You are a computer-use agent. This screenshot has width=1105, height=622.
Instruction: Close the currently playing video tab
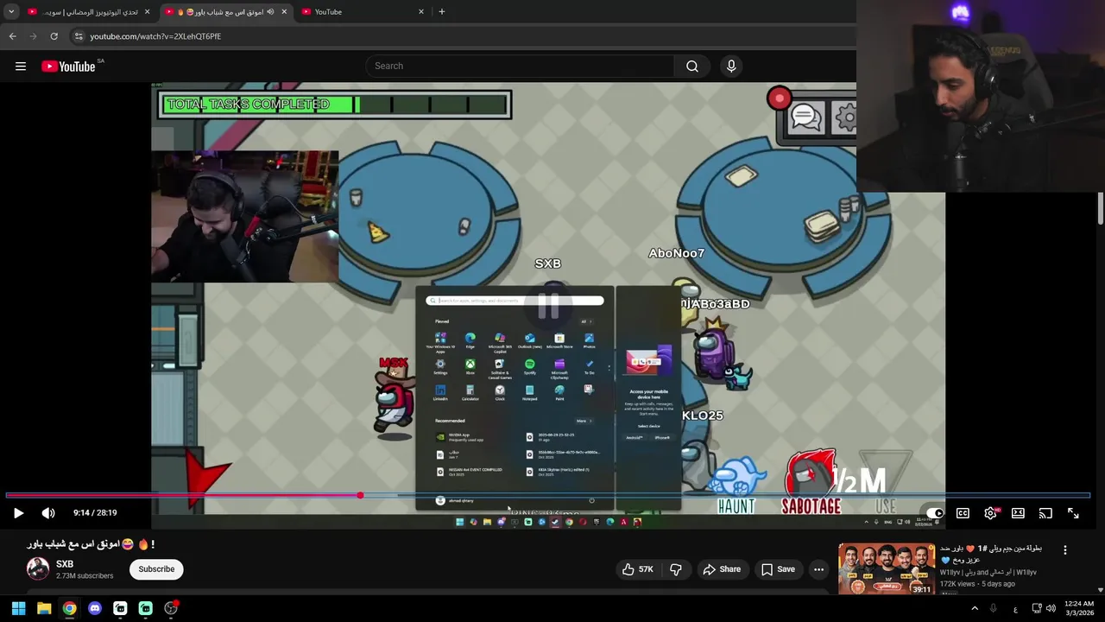pyautogui.click(x=284, y=12)
